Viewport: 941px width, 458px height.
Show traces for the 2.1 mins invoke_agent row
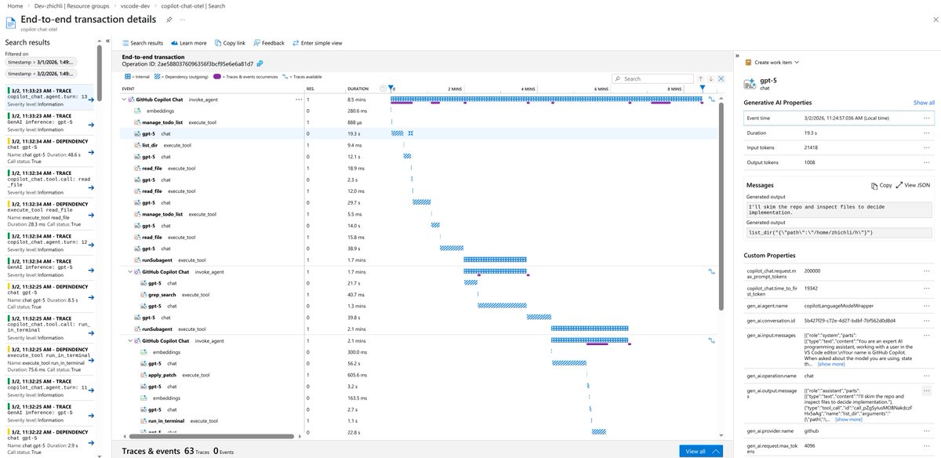(712, 342)
